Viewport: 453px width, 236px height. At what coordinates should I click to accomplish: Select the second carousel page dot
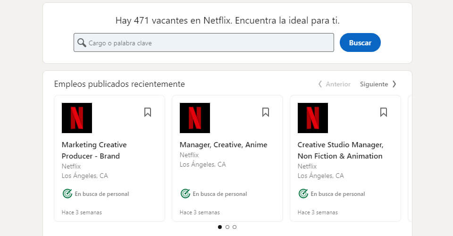click(x=227, y=227)
